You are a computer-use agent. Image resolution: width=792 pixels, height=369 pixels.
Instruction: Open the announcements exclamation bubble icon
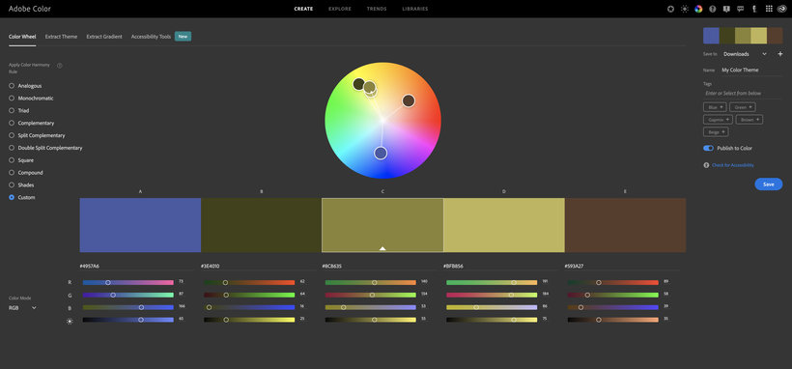pos(726,9)
